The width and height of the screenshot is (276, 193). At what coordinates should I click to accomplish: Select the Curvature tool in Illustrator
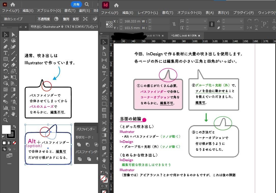point(13,47)
